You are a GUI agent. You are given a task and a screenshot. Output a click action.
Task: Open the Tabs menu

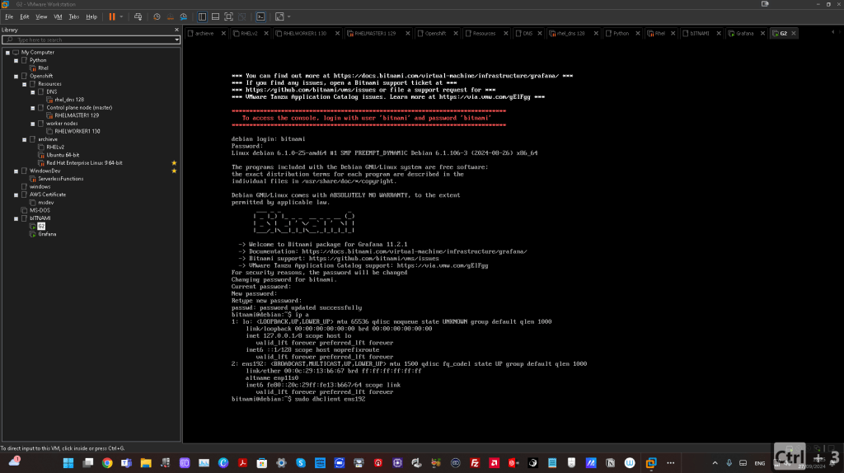pyautogui.click(x=73, y=16)
